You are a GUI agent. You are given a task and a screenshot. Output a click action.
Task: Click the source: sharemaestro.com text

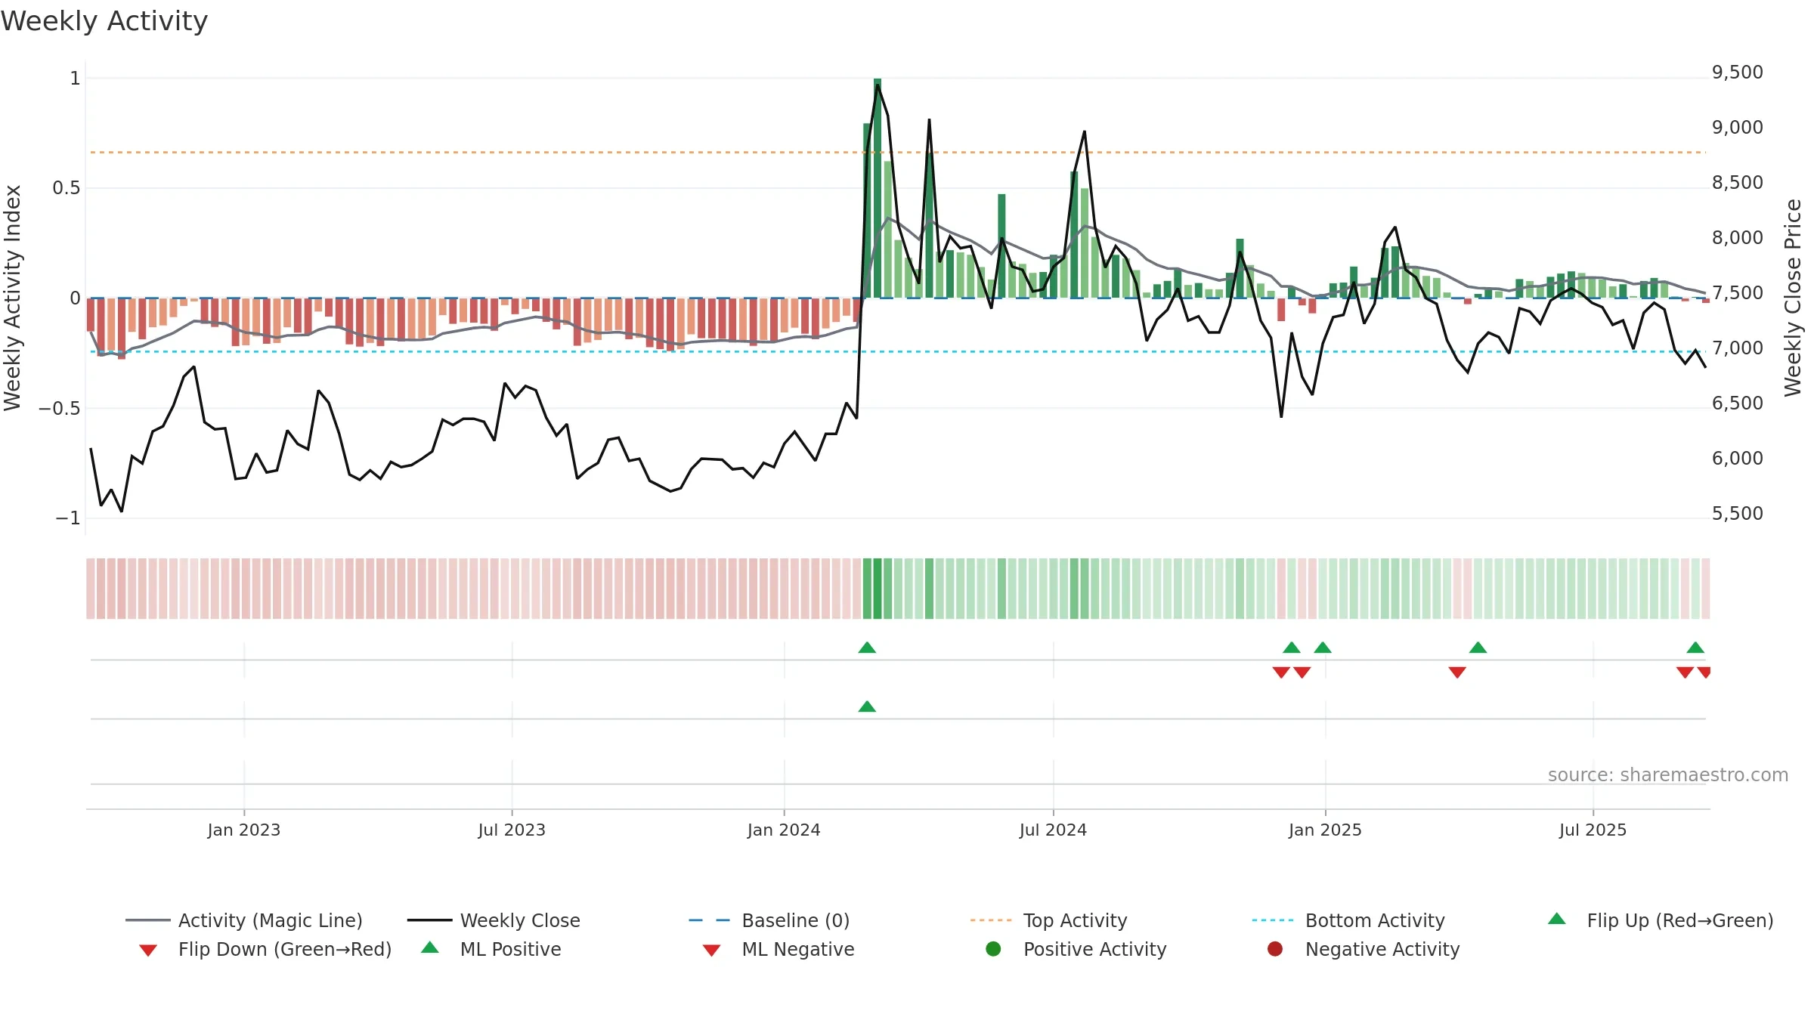[x=1668, y=774]
